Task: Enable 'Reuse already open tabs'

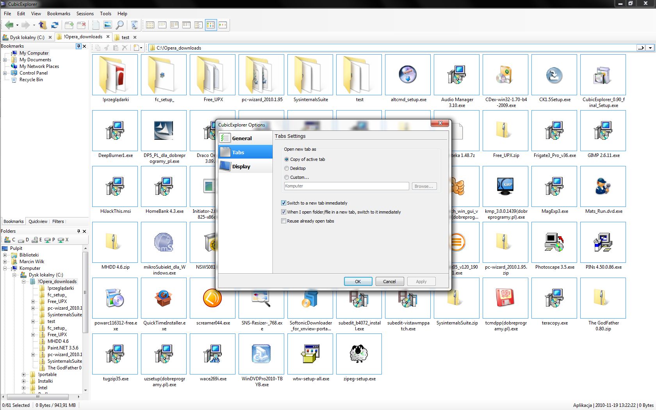Action: tap(307, 221)
